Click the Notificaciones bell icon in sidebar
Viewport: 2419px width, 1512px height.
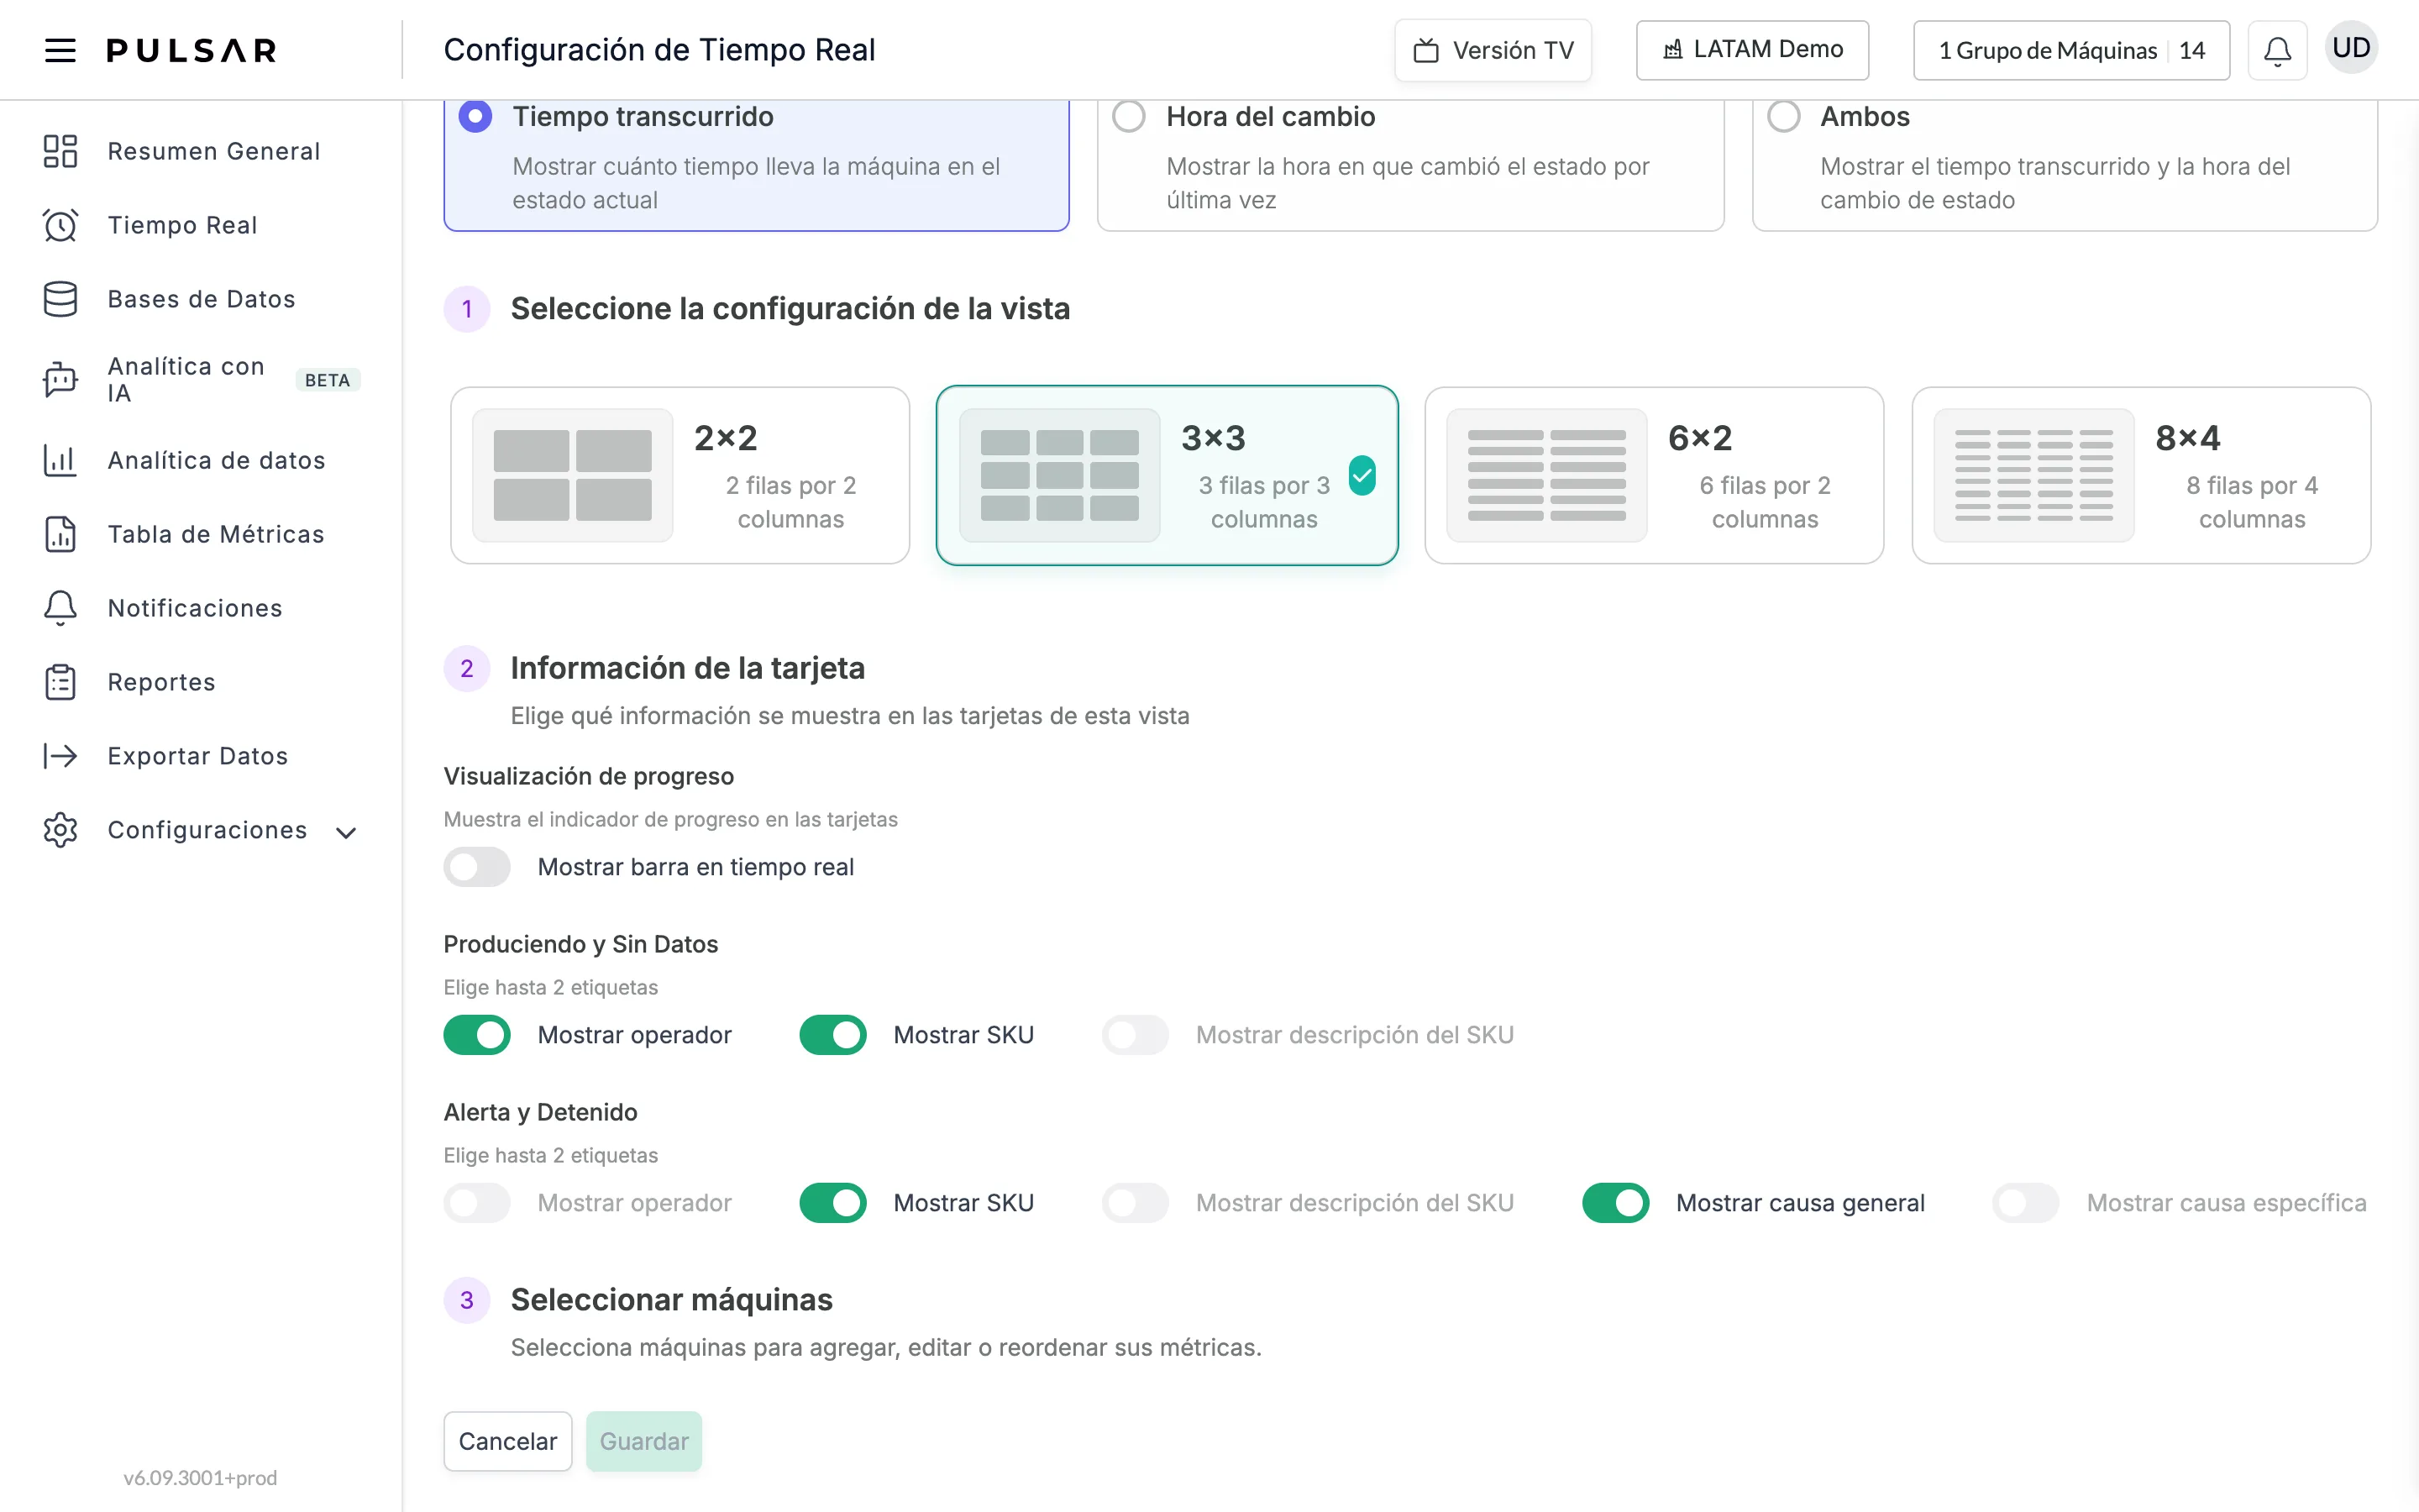60,608
